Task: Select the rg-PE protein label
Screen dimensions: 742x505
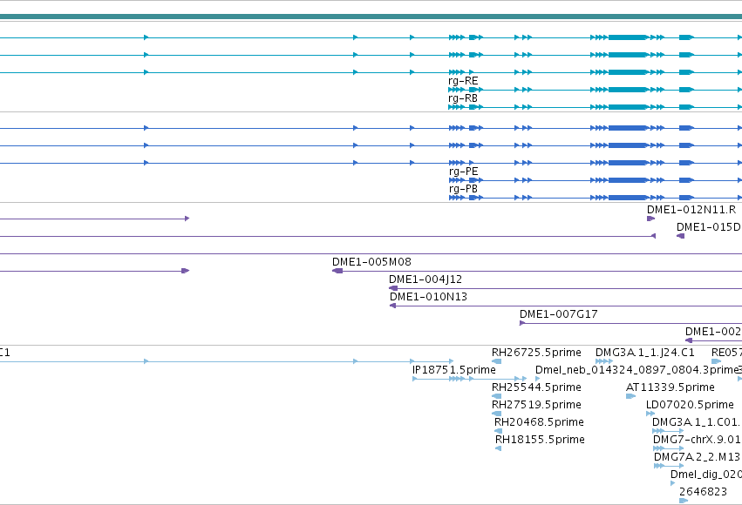Action: 463,172
